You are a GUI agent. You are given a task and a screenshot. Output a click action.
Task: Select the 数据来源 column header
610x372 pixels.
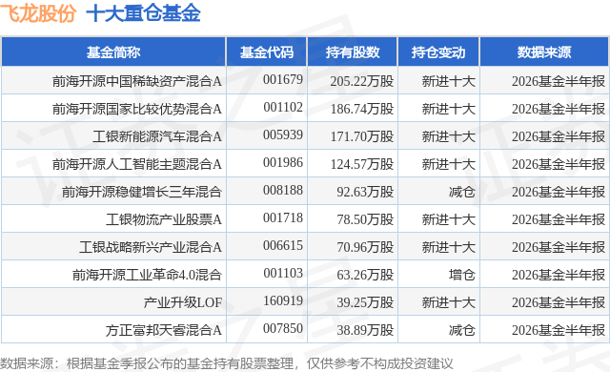[x=544, y=52]
